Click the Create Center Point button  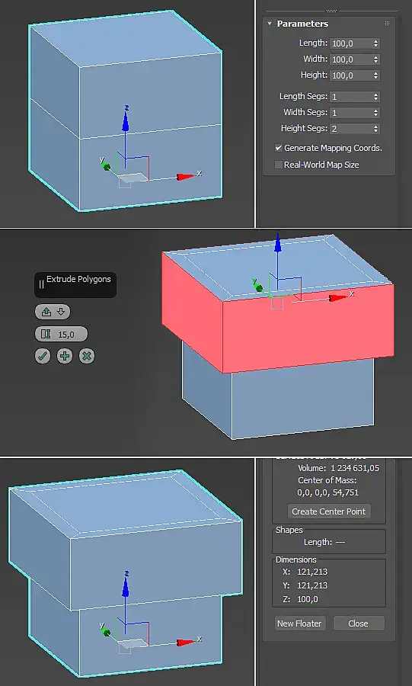pos(329,511)
